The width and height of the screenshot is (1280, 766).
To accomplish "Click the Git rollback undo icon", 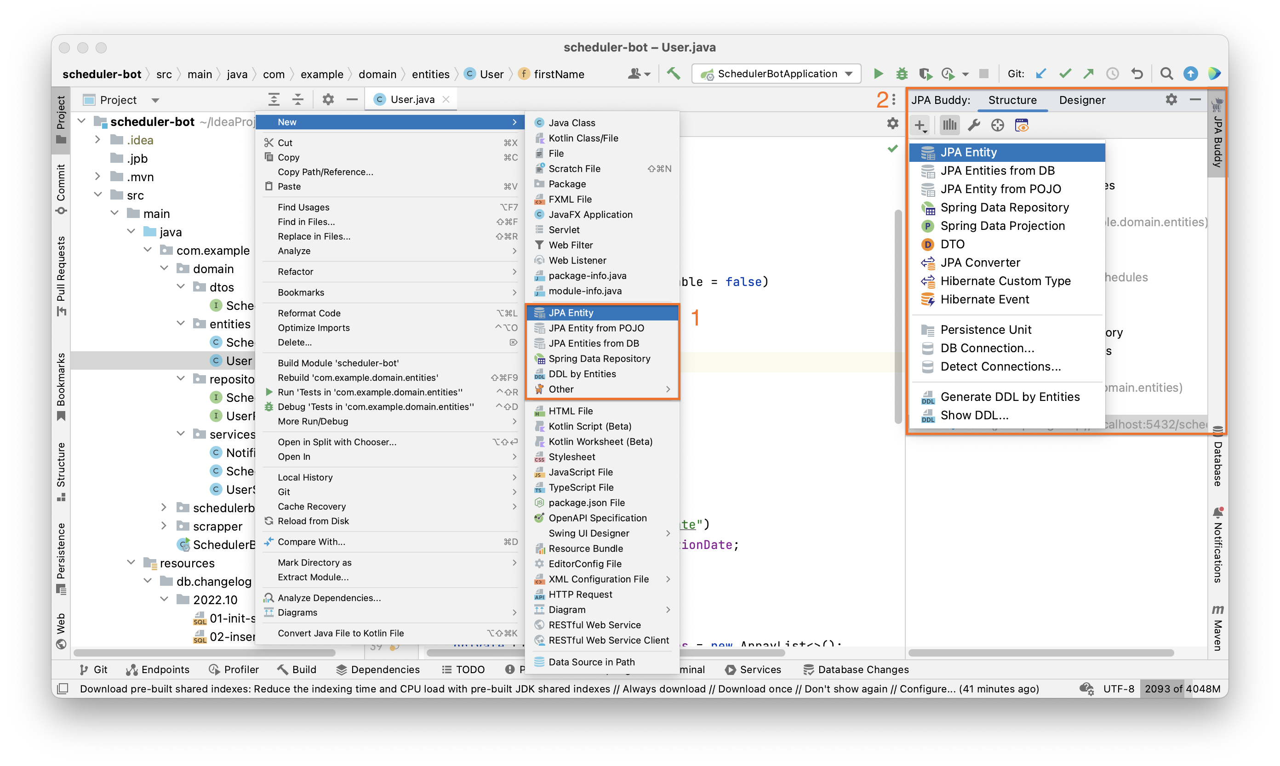I will [x=1137, y=74].
